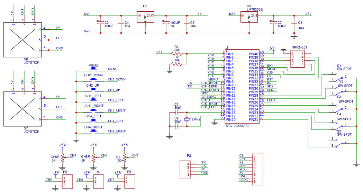
Task: Click the IRO net label
Action: 270,66
